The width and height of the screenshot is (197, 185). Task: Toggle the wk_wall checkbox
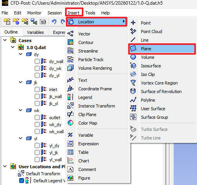coord(37,132)
